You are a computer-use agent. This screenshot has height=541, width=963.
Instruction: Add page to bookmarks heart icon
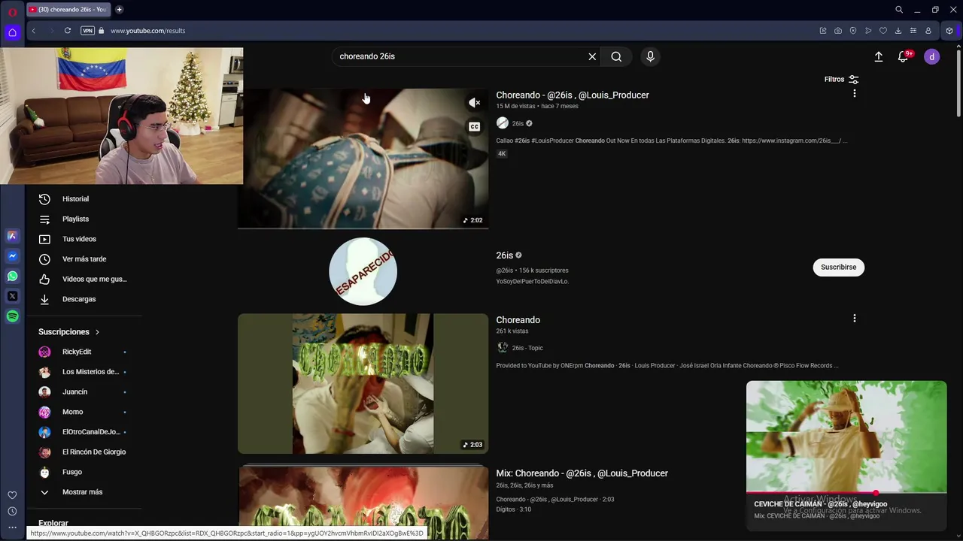883,31
